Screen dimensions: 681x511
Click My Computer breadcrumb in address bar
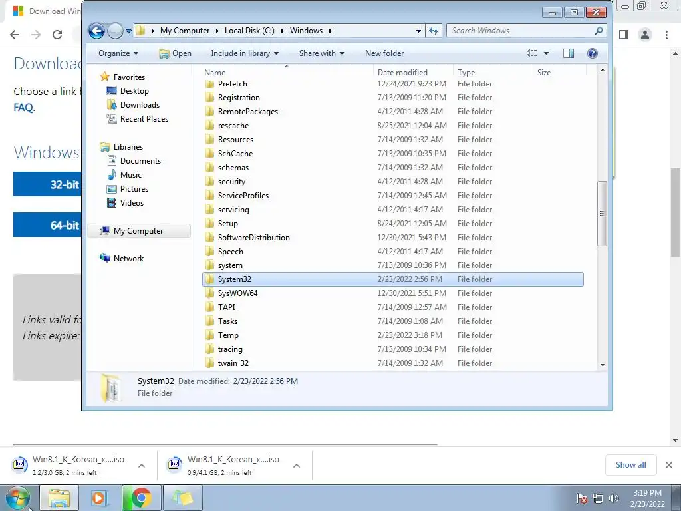coord(185,31)
